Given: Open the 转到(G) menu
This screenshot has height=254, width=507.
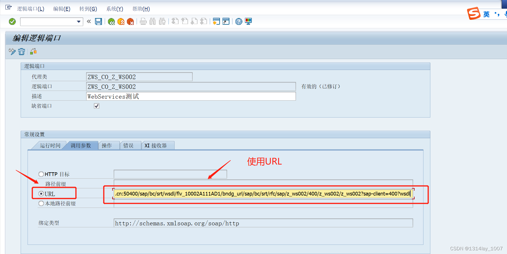Looking at the screenshot, I should click(88, 9).
